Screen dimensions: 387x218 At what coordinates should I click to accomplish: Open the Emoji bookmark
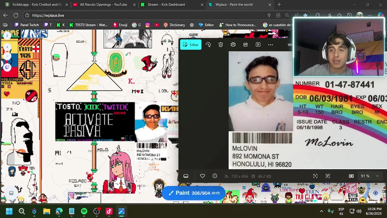coord(120,25)
